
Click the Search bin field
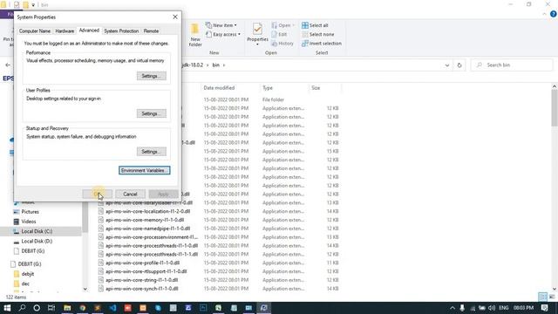(512, 65)
